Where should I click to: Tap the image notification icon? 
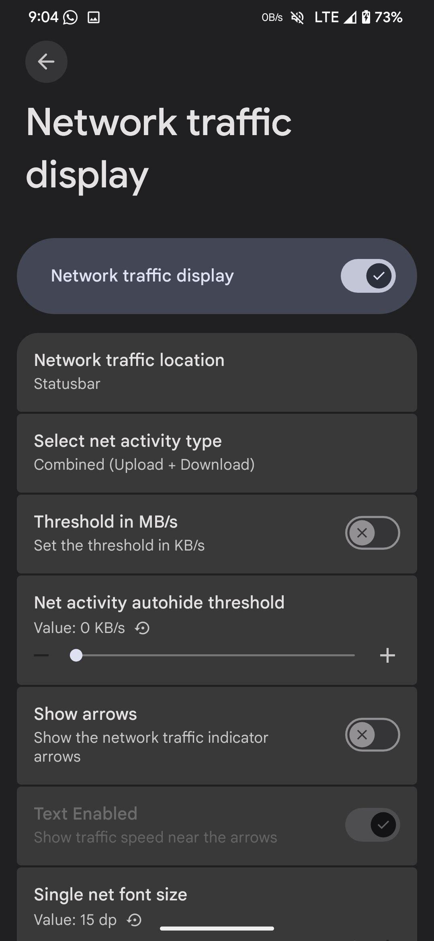(x=94, y=17)
